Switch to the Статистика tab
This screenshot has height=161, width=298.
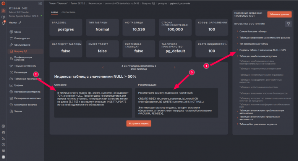pyautogui.click(x=68, y=12)
